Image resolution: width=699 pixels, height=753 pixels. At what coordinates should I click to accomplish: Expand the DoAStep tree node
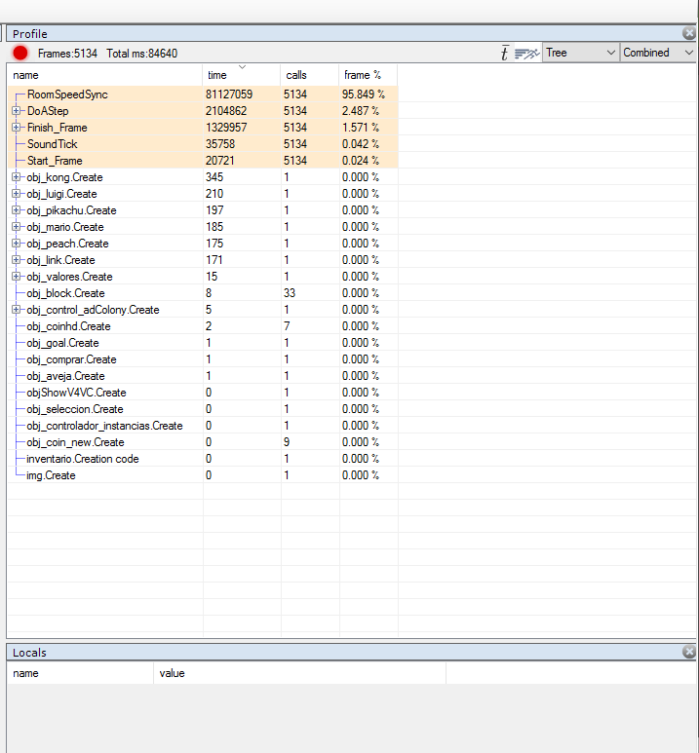[17, 111]
